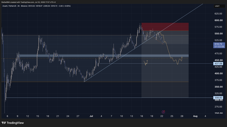
Task: Select the red stop-loss zone of short position
Action: [165, 27]
